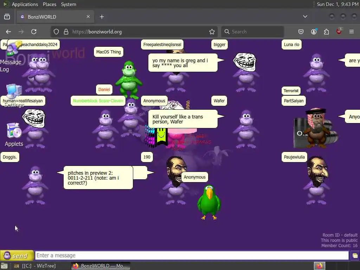Click the troll face Bonzi named bigger
This screenshot has height=270, width=360.
(245, 72)
